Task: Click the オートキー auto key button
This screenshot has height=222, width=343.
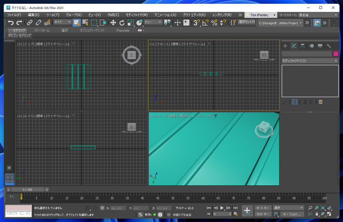Action: 263,208
